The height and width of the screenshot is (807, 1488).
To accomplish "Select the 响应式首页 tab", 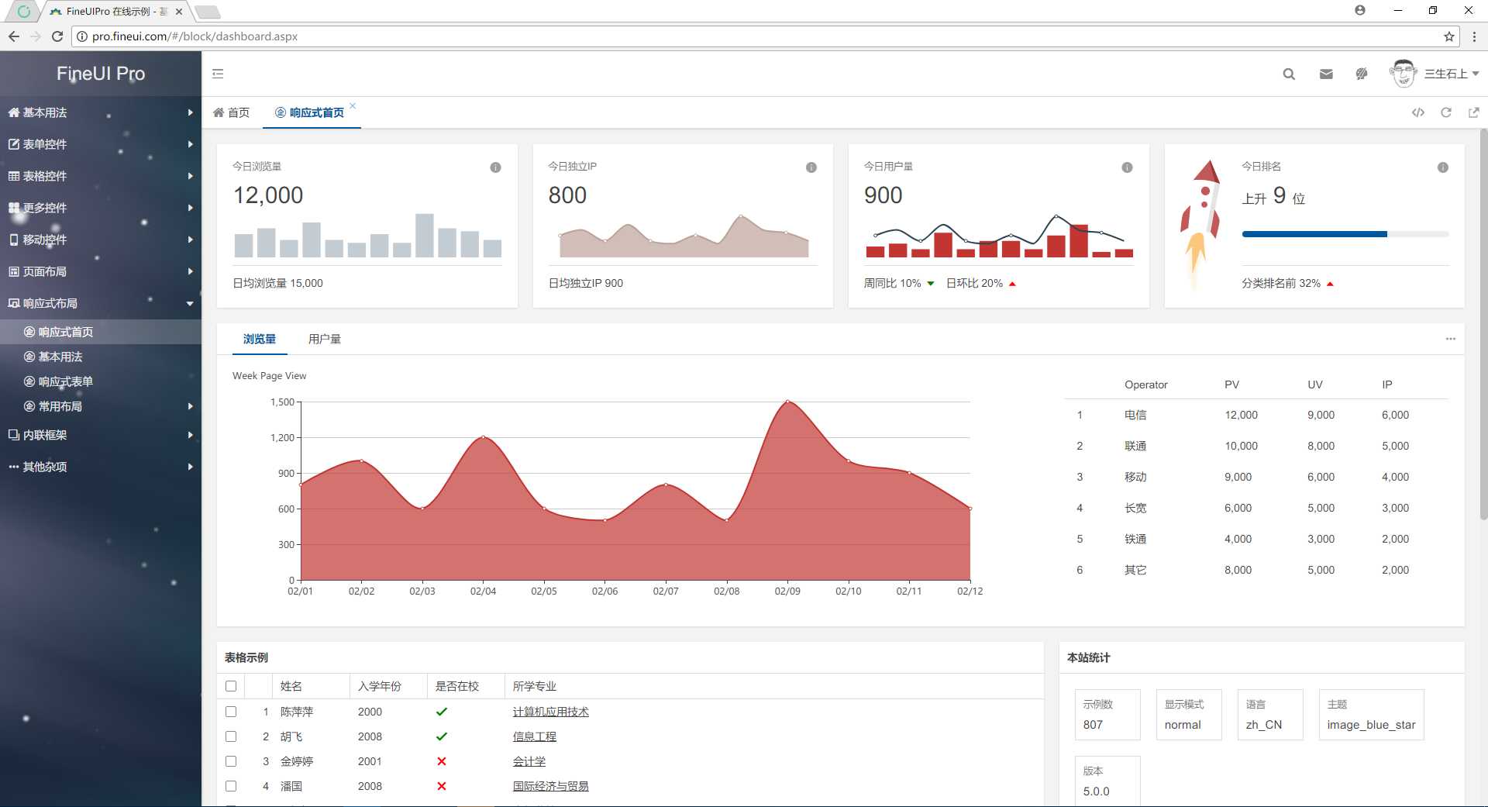I will tap(309, 112).
